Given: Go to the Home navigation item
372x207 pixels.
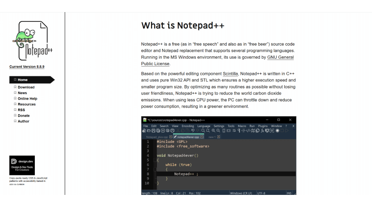Looking at the screenshot, I should 32,80.
